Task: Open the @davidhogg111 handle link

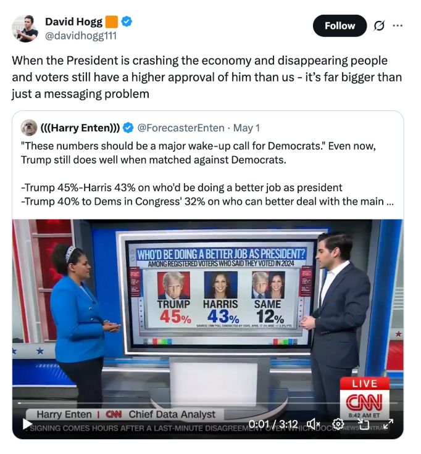Action: coord(81,36)
